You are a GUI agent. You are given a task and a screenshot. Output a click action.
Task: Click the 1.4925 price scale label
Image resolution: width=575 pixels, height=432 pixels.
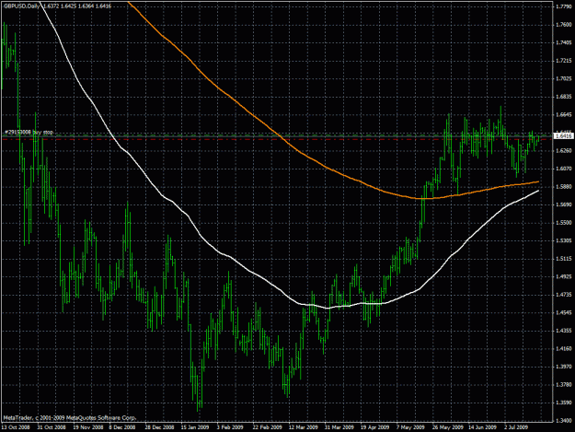coord(564,276)
